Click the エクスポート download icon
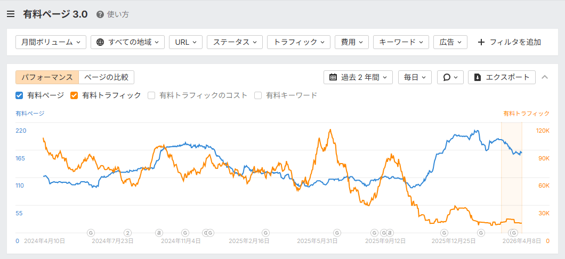The width and height of the screenshot is (565, 259). tap(478, 77)
